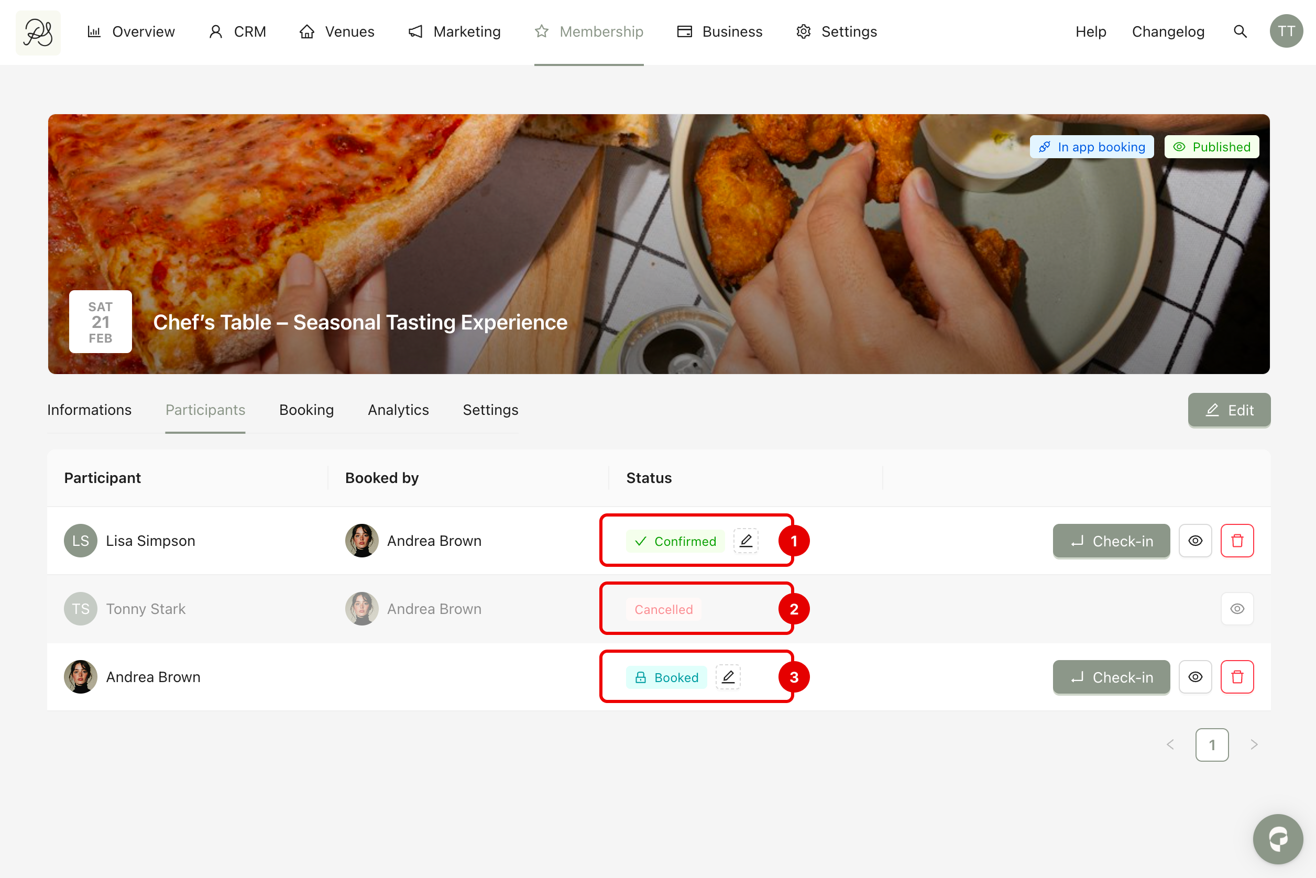Open the Changelog link
This screenshot has width=1316, height=878.
[1168, 32]
